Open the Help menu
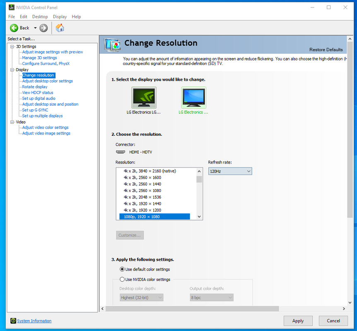Image resolution: width=357 pixels, height=331 pixels. click(x=76, y=17)
